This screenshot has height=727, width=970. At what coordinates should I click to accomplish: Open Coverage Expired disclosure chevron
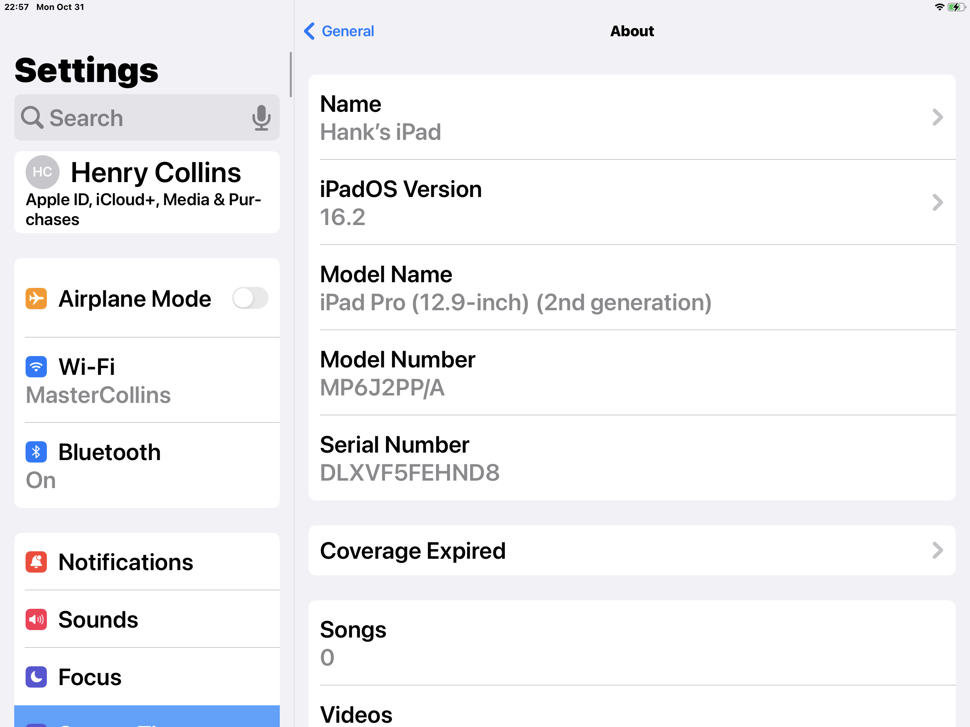[x=938, y=550]
